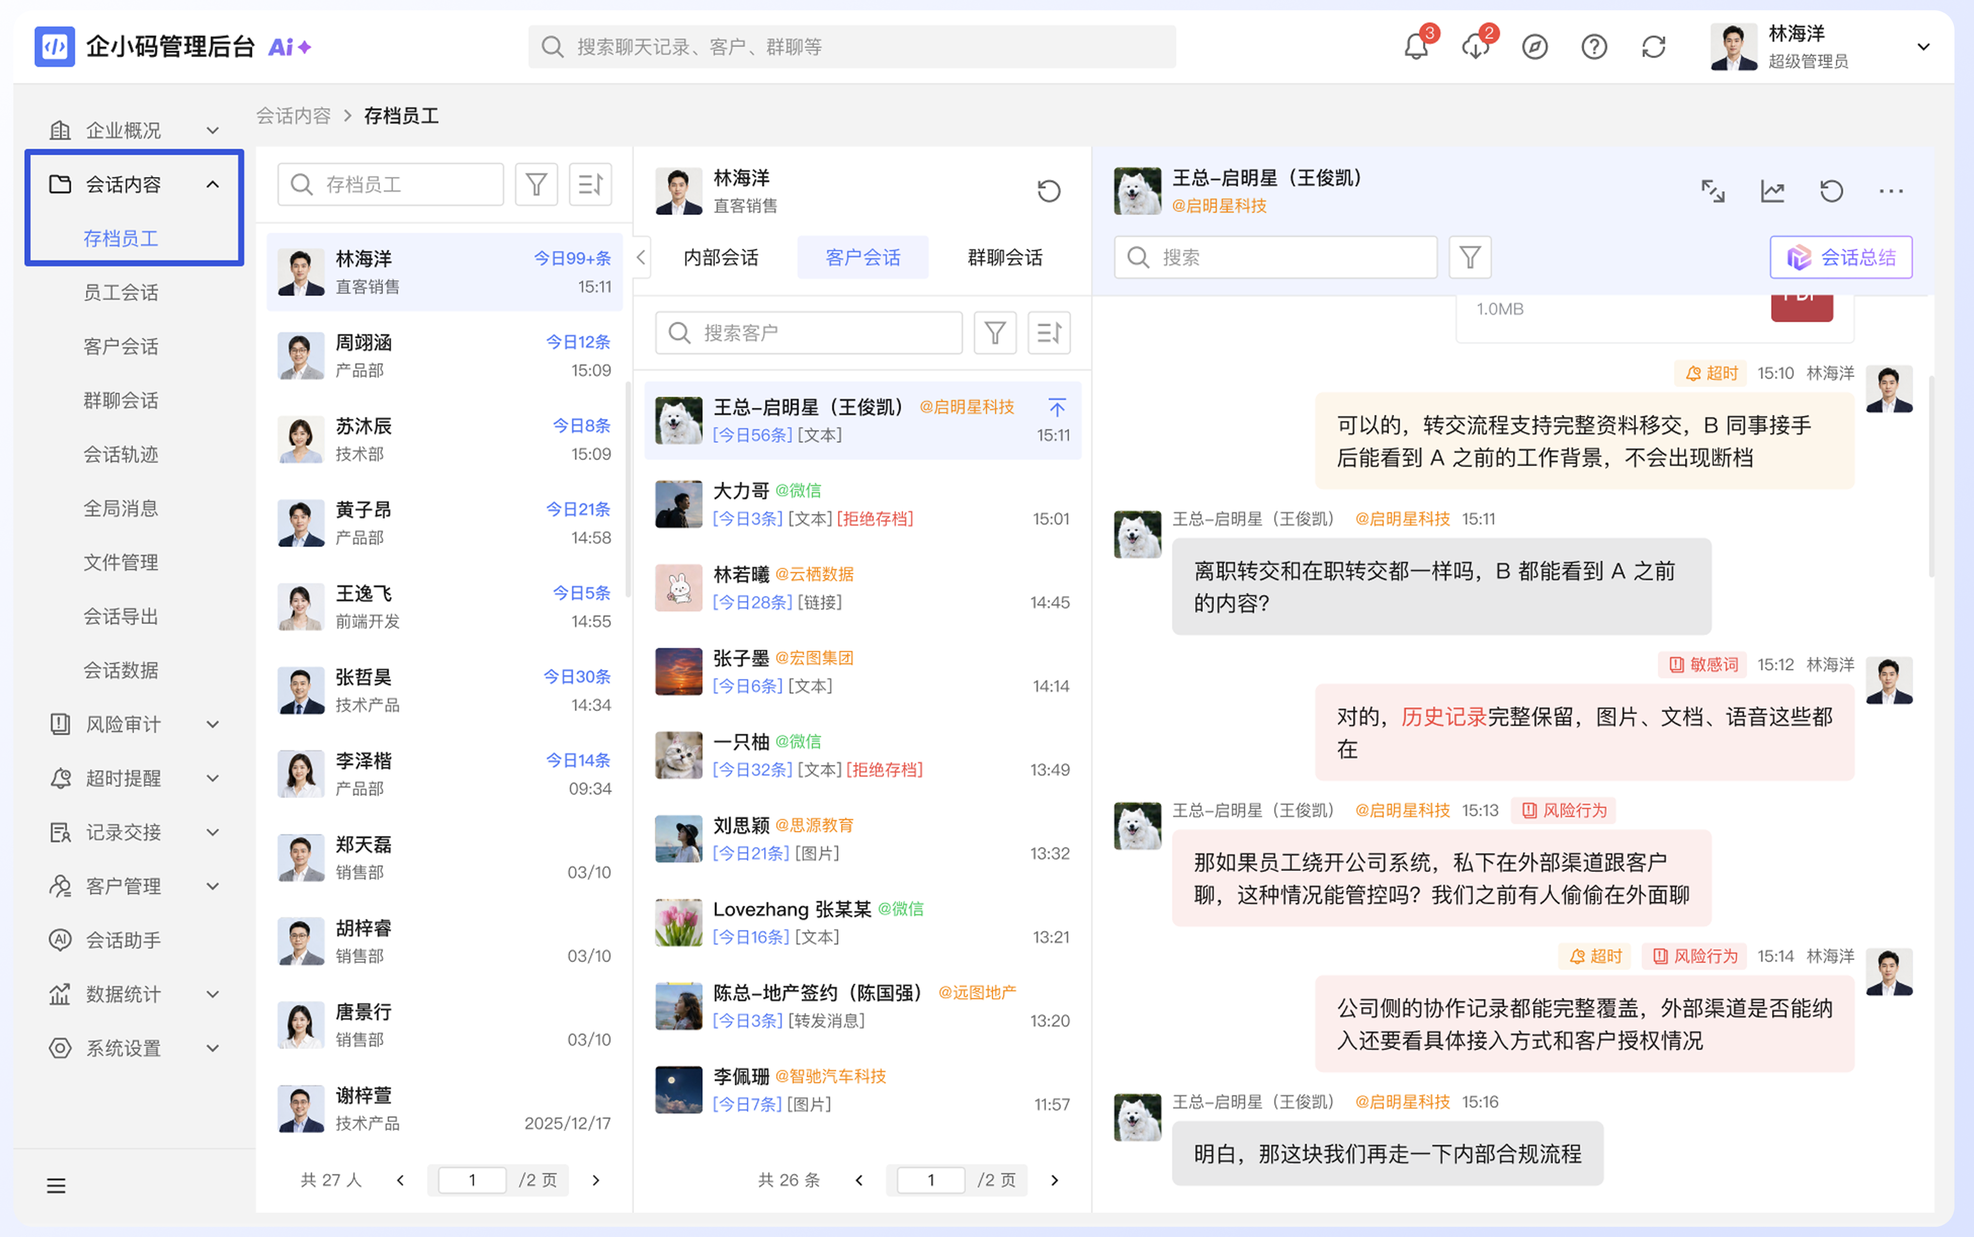Focus the global search box
1974x1237 pixels.
852,47
